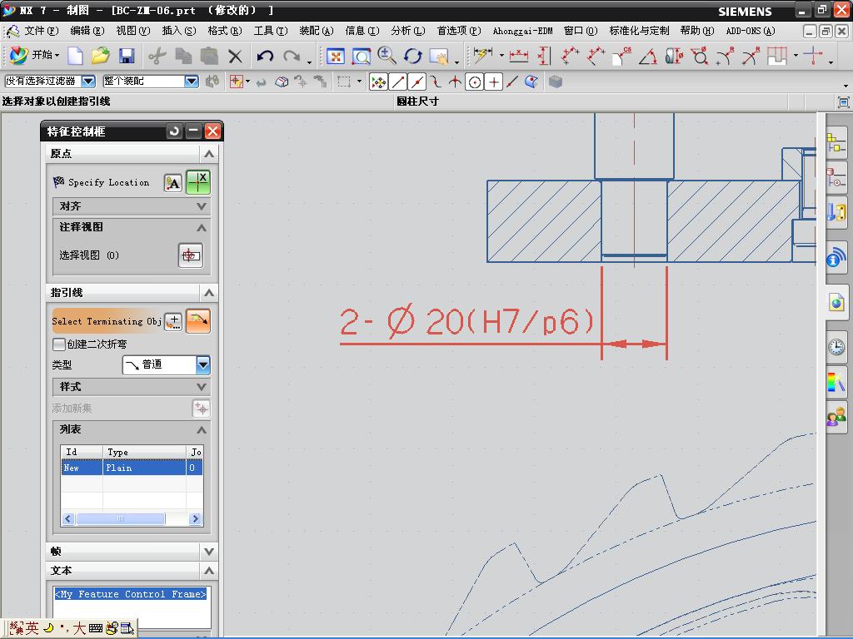Select the Zoom window tool
853x639 pixels.
tap(362, 56)
